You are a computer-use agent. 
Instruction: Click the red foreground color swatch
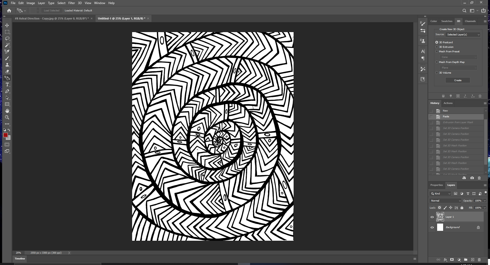click(x=5, y=135)
